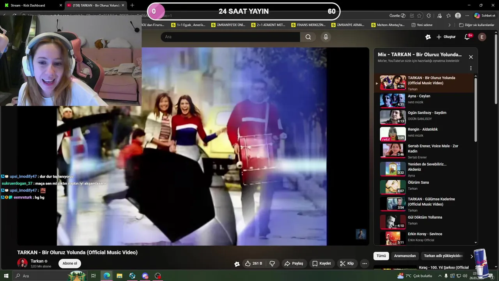499x281 pixels.
Task: Save the video with Kaydet
Action: 322,263
